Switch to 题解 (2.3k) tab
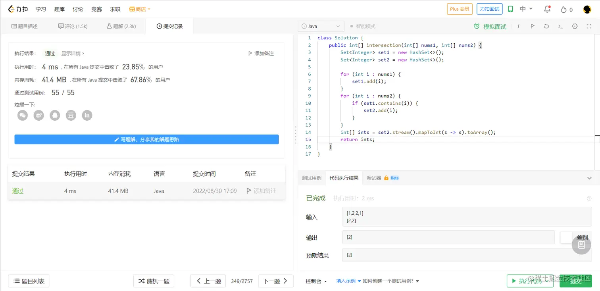 [121, 26]
